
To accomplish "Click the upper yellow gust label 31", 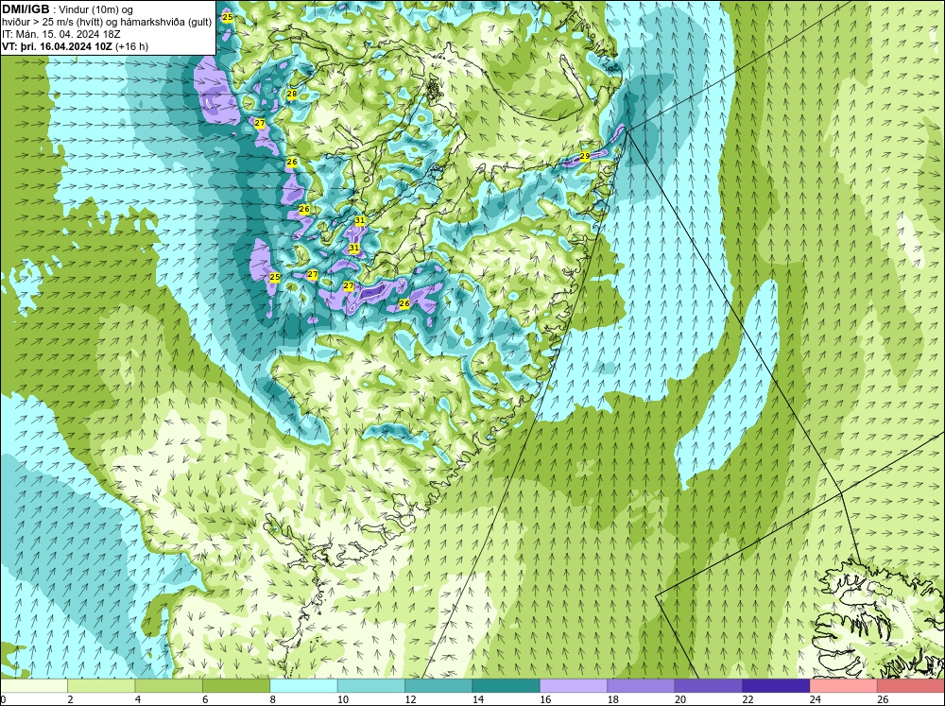I will coord(360,220).
